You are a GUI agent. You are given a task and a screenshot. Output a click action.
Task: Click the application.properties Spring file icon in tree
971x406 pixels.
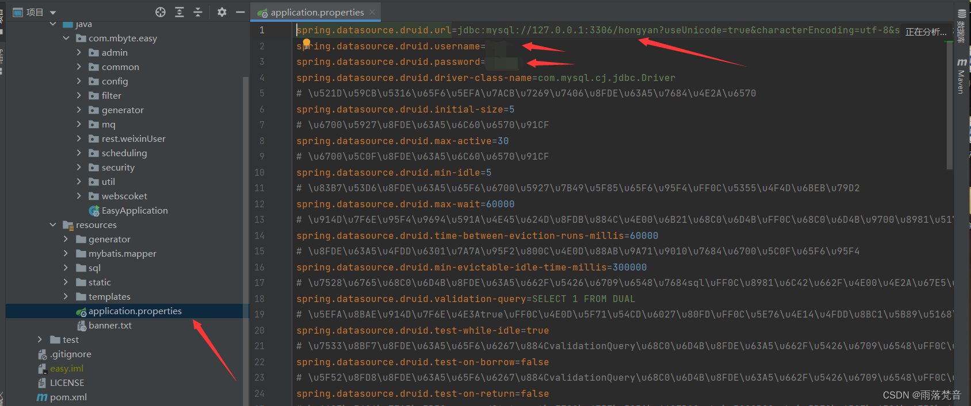(x=81, y=311)
